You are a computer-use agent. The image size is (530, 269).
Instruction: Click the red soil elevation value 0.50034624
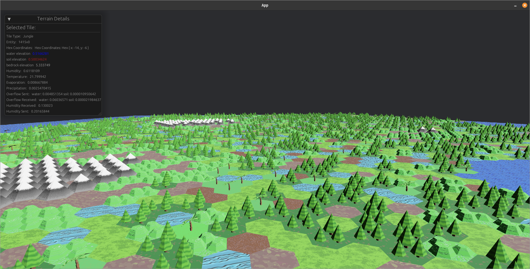click(38, 59)
